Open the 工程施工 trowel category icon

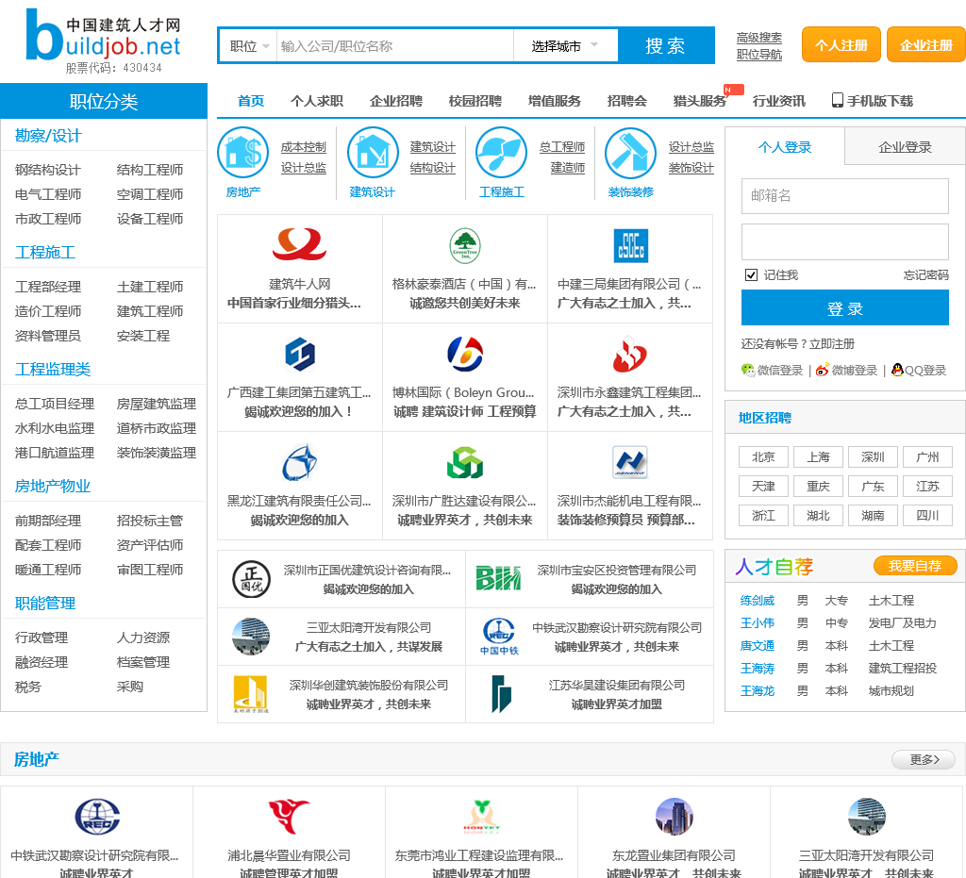click(x=502, y=152)
